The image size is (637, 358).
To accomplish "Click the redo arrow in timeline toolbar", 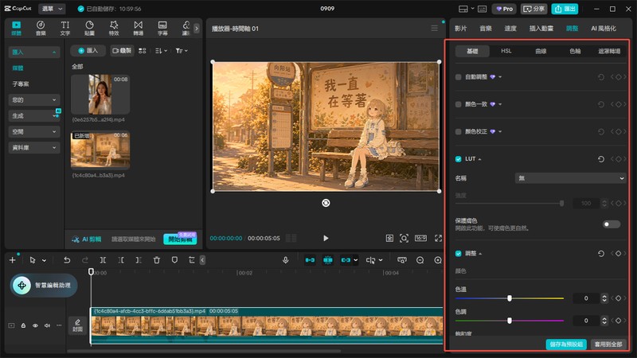I will coord(85,260).
